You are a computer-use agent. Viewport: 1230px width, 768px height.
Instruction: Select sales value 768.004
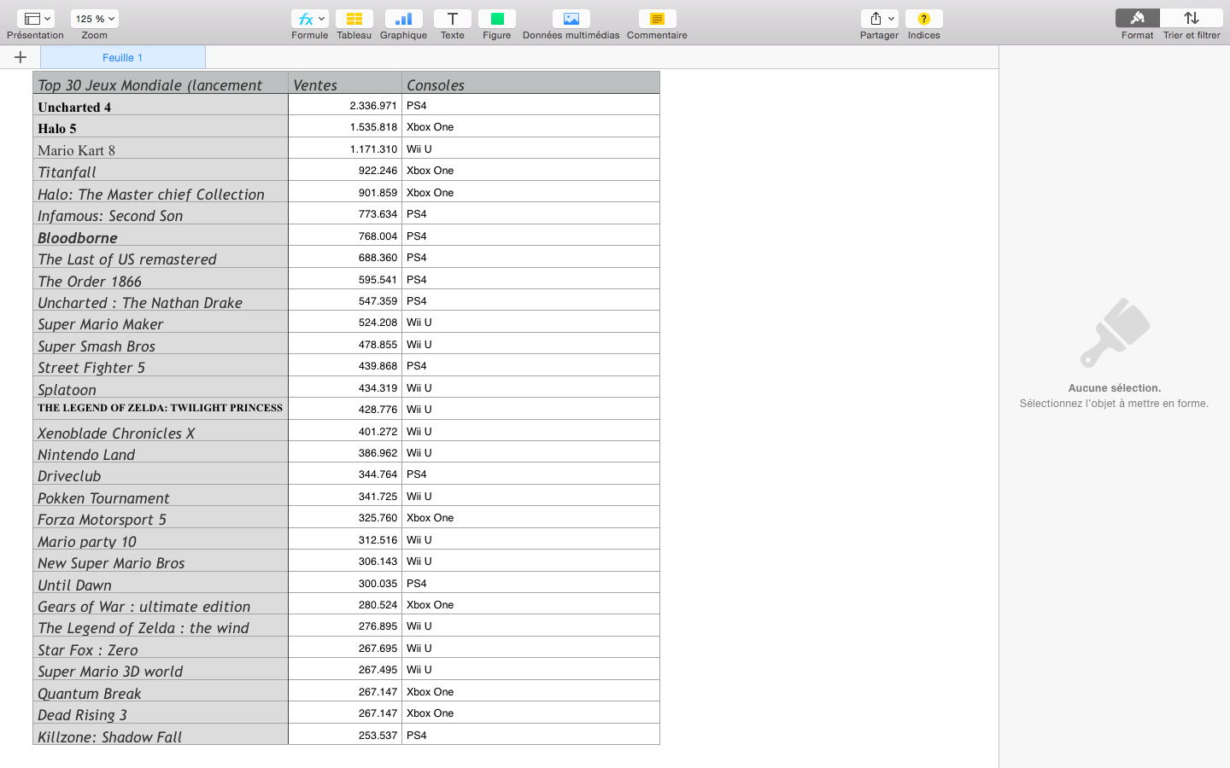click(x=345, y=236)
